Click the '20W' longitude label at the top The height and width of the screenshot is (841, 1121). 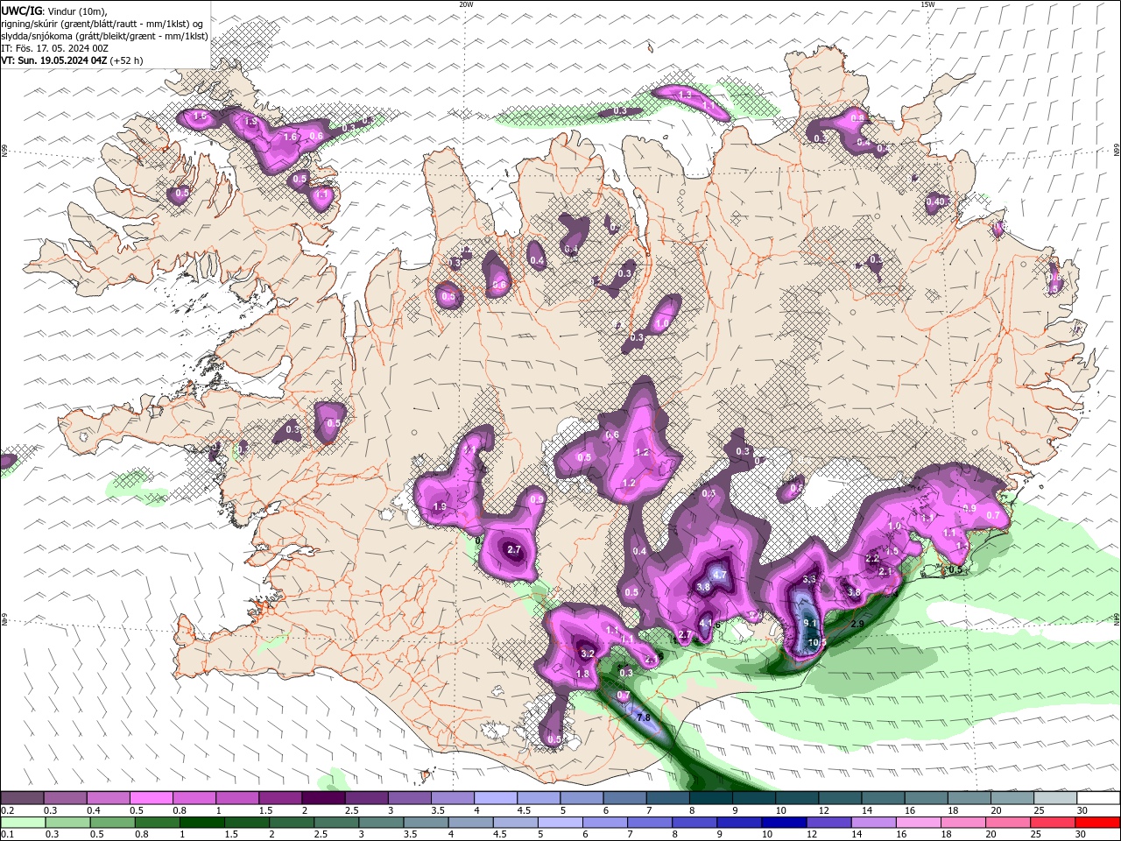[x=466, y=4]
